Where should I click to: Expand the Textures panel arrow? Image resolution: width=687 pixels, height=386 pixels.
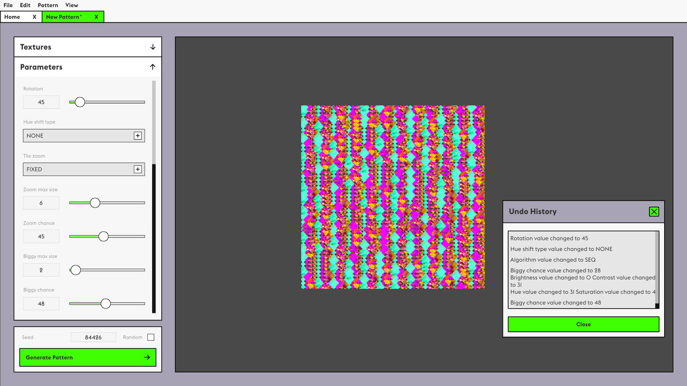[153, 47]
